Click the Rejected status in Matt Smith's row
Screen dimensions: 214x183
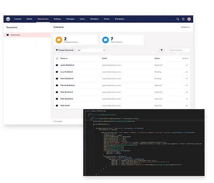click(158, 106)
